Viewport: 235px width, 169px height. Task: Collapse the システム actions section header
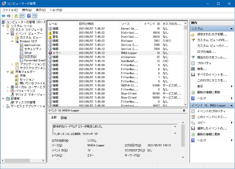[232, 29]
